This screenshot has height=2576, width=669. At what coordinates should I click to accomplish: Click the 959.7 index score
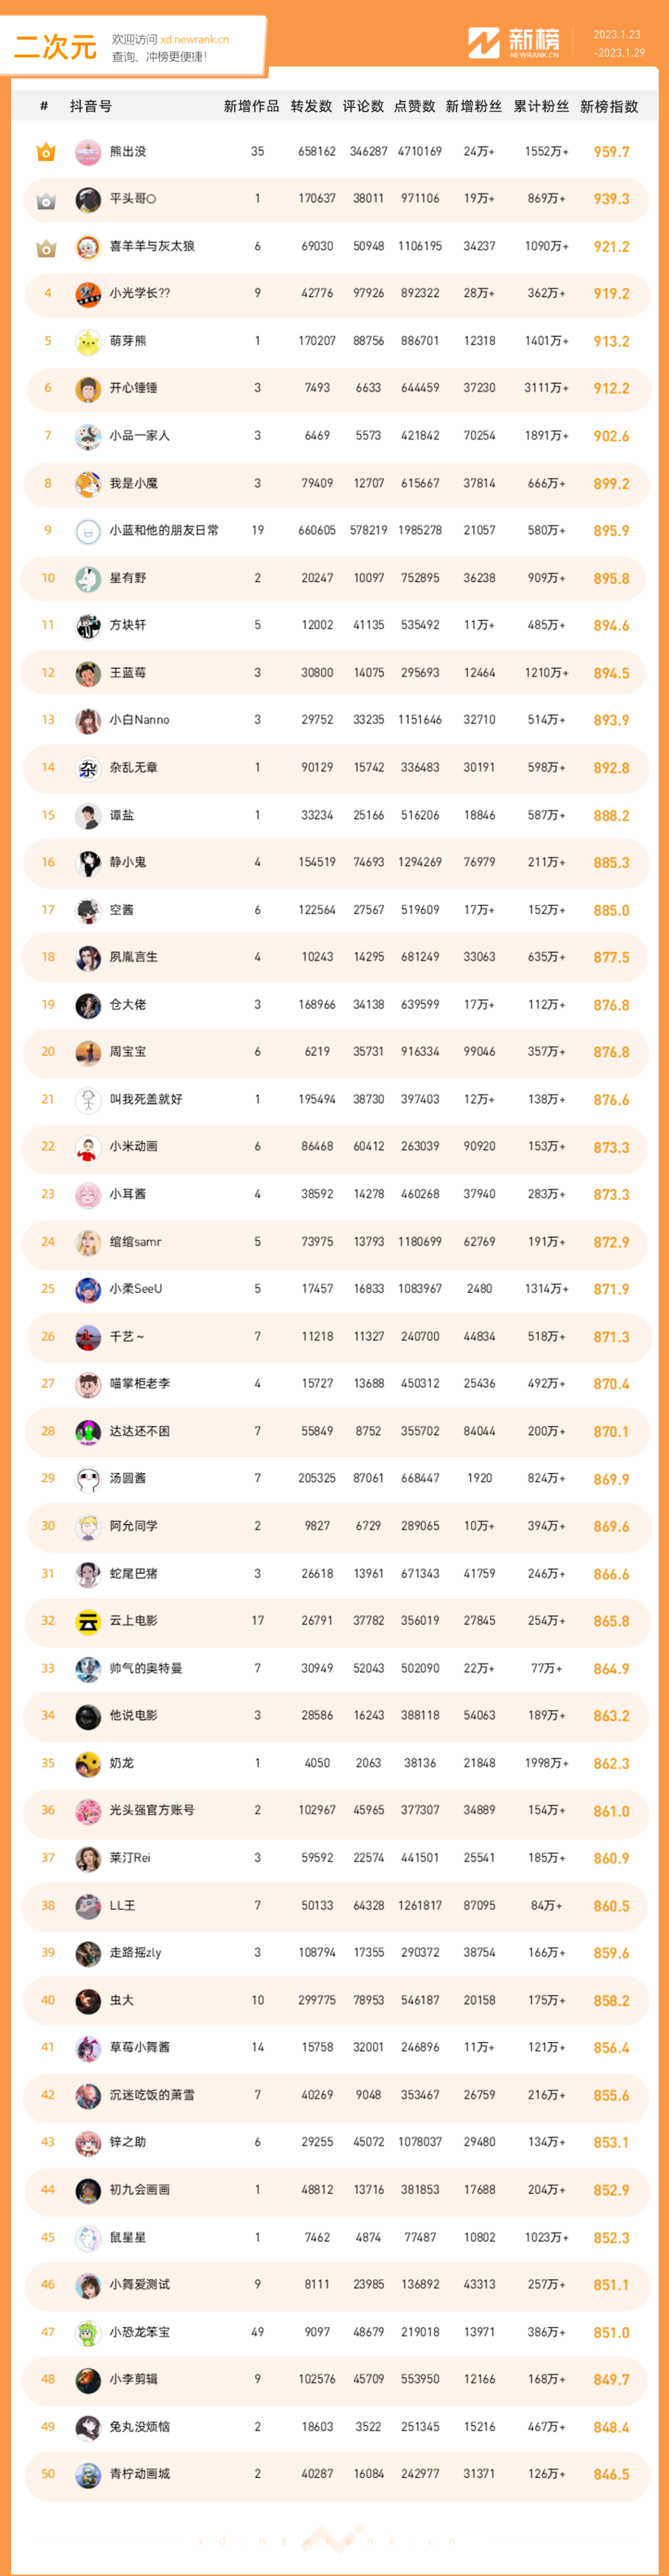[611, 152]
